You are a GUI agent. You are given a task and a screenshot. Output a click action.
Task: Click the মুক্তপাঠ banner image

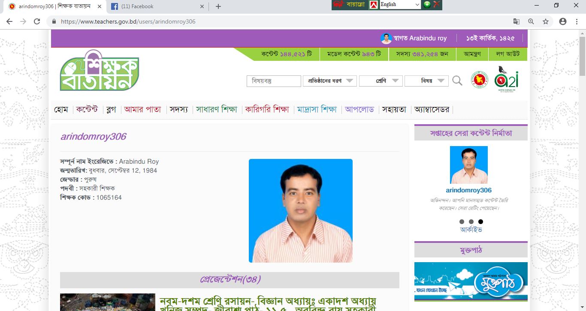(x=471, y=281)
